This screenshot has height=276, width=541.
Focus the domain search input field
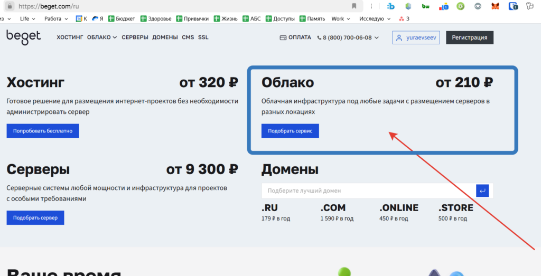coord(368,191)
